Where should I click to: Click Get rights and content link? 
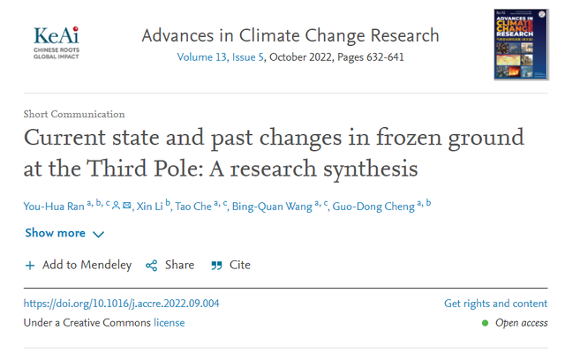point(495,304)
